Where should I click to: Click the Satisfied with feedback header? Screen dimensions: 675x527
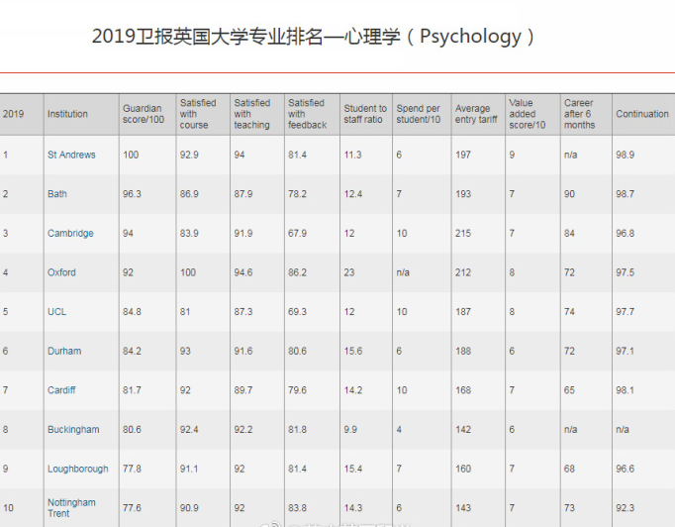click(x=307, y=114)
